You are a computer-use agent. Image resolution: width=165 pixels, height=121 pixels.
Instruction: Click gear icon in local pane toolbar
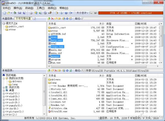(x=67, y=70)
